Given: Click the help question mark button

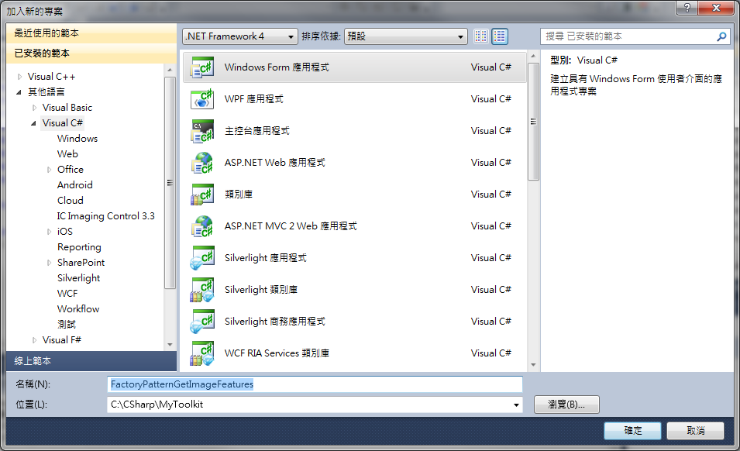Looking at the screenshot, I should pyautogui.click(x=687, y=8).
